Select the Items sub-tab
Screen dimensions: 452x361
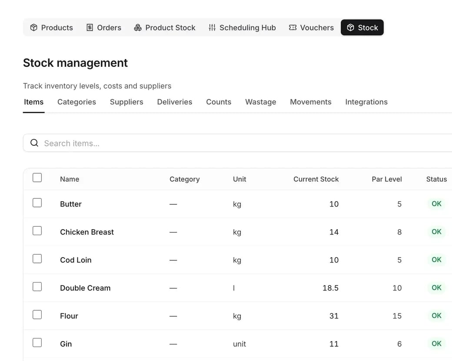34,102
